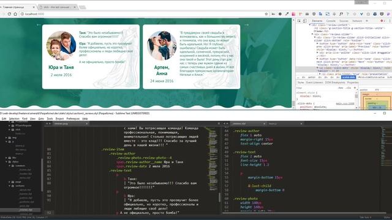392x220 pixels.
Task: Open the Event Listeners styles subtab
Action: (x=314, y=82)
